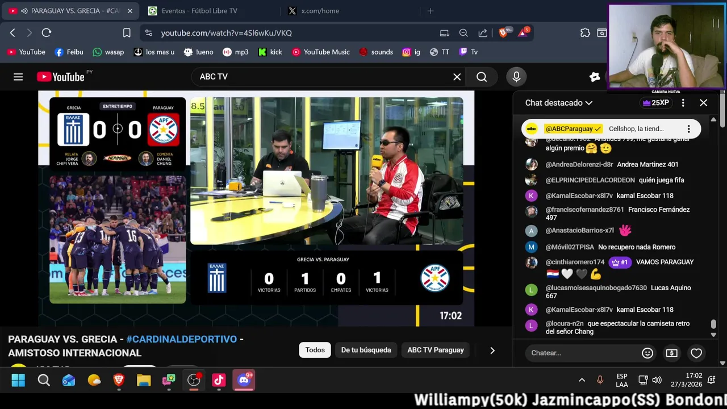Open the mp3 bookmark
Screen dimensions: 727x409
(x=236, y=52)
